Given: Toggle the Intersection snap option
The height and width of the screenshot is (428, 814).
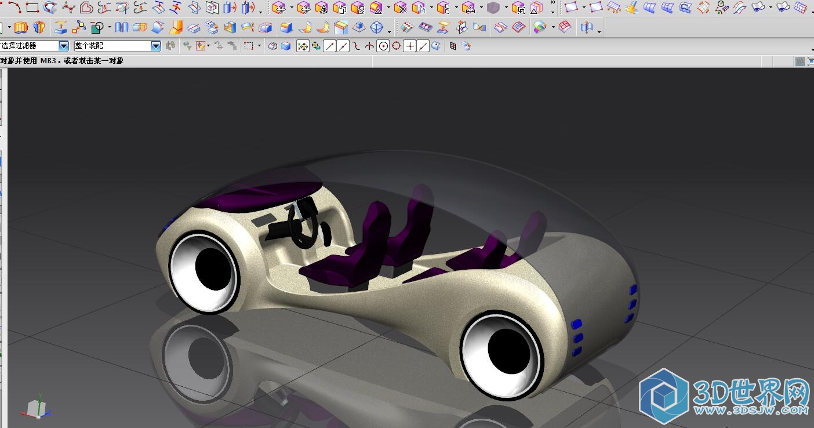Looking at the screenshot, I should click(369, 46).
